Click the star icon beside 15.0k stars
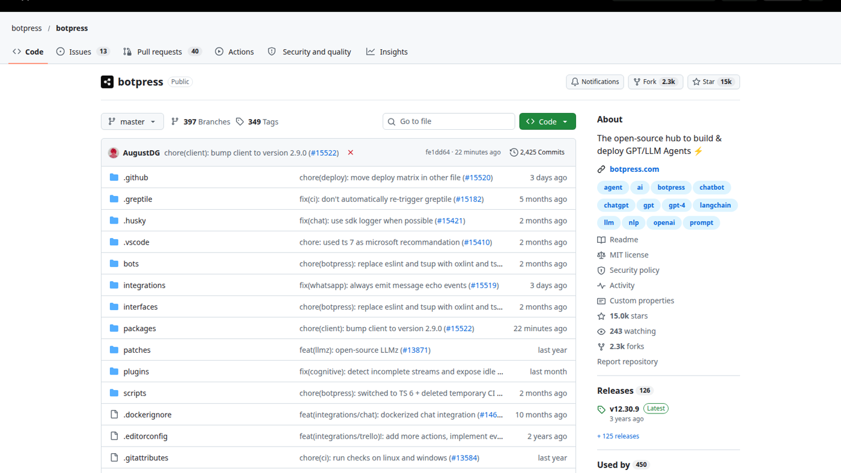 (x=601, y=316)
